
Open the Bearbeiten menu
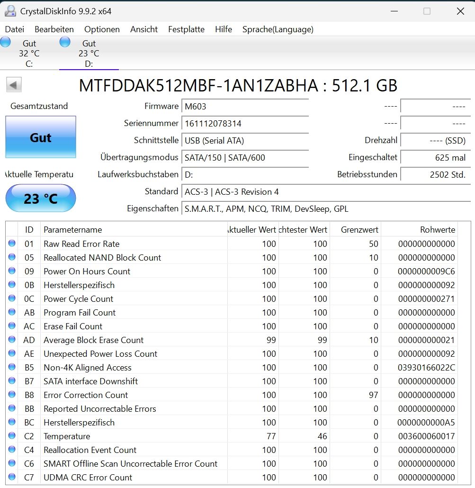click(54, 29)
